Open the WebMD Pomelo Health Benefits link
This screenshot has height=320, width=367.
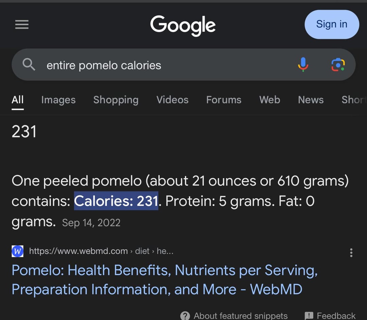tap(164, 280)
